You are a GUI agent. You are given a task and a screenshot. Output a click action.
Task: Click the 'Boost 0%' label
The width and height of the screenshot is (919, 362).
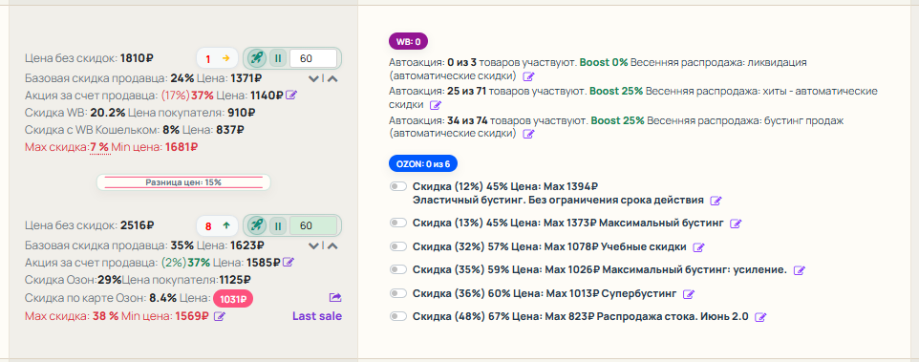click(x=604, y=61)
